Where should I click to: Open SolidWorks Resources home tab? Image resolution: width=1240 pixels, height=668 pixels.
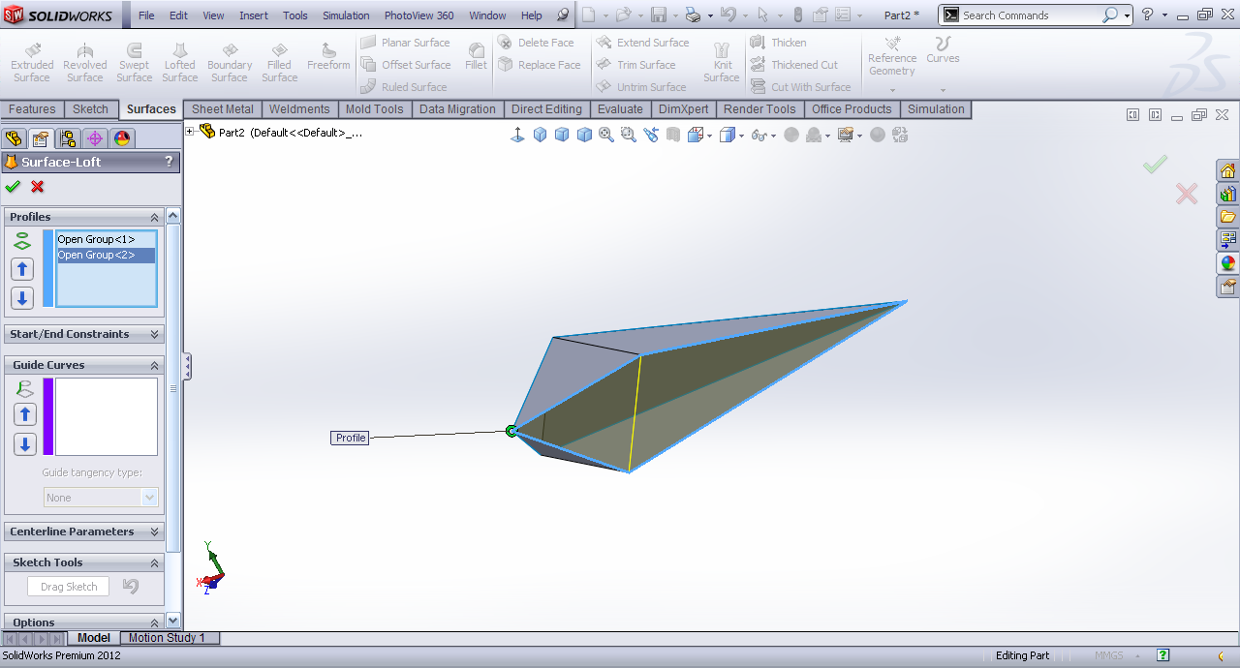pos(1227,171)
